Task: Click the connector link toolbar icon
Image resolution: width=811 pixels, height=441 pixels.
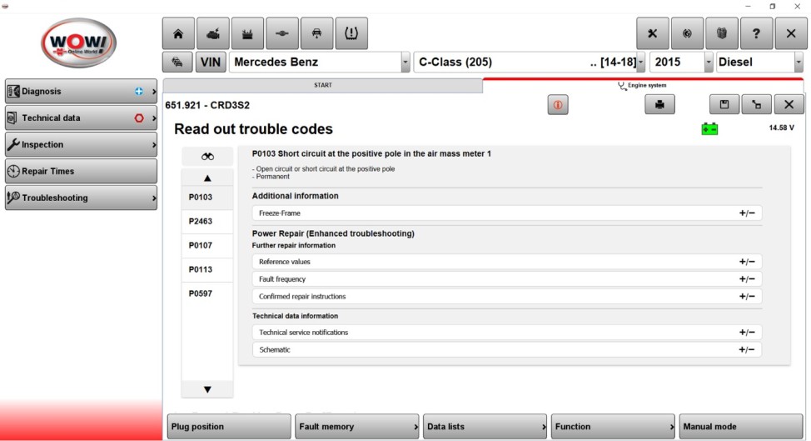Action: click(x=282, y=33)
